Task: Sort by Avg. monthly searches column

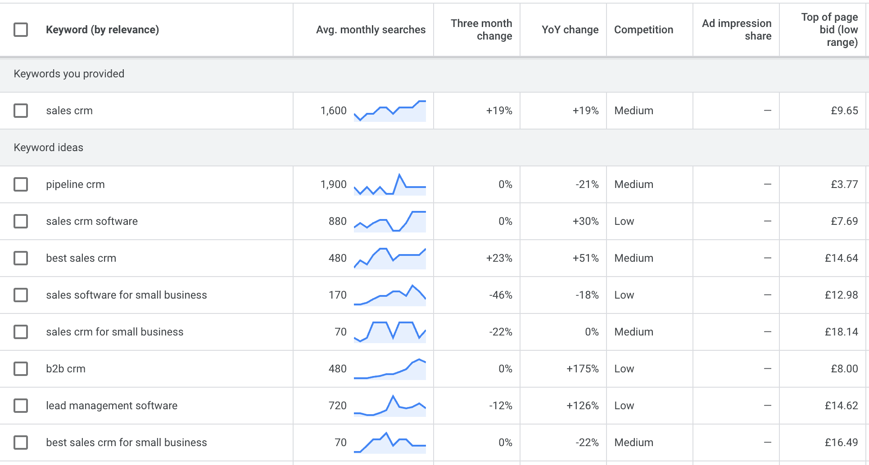Action: 371,30
